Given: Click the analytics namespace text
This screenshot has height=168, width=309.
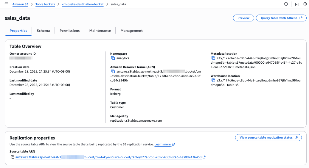Looking at the screenshot, I should click(x=122, y=58).
